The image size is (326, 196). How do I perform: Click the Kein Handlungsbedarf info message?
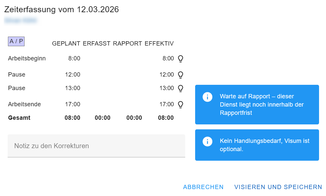pyautogui.click(x=264, y=145)
